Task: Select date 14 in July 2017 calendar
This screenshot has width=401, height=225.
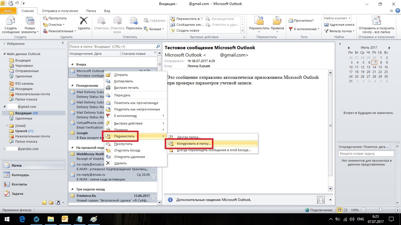Action: coord(374,67)
